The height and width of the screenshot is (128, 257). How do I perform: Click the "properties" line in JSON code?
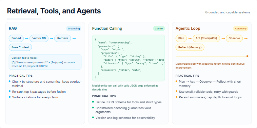111,53
